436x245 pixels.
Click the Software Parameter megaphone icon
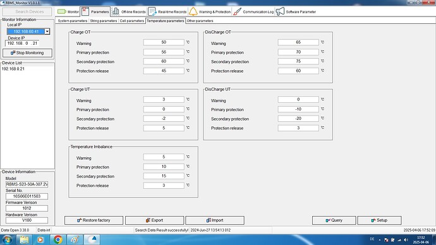click(280, 11)
